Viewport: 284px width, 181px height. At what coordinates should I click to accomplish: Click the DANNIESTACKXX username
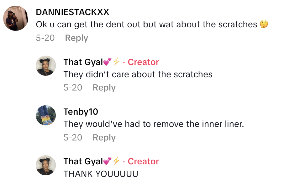click(72, 12)
